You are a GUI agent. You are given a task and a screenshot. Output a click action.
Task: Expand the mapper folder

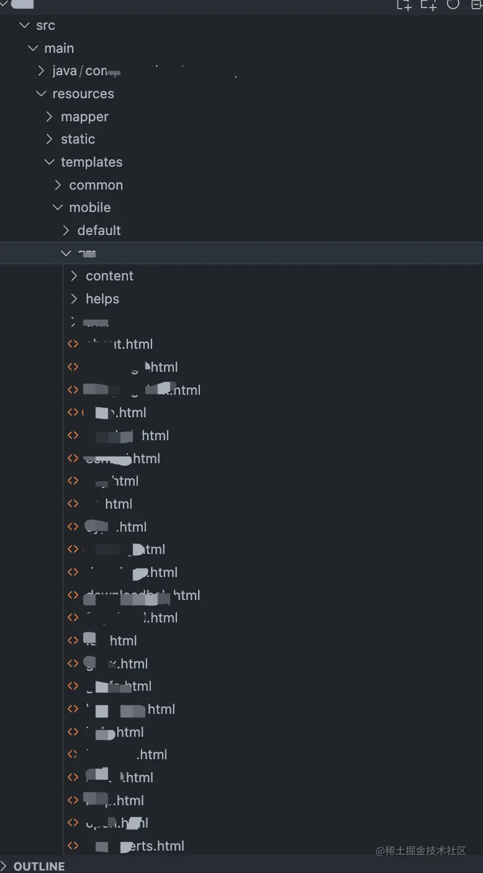[x=48, y=116]
